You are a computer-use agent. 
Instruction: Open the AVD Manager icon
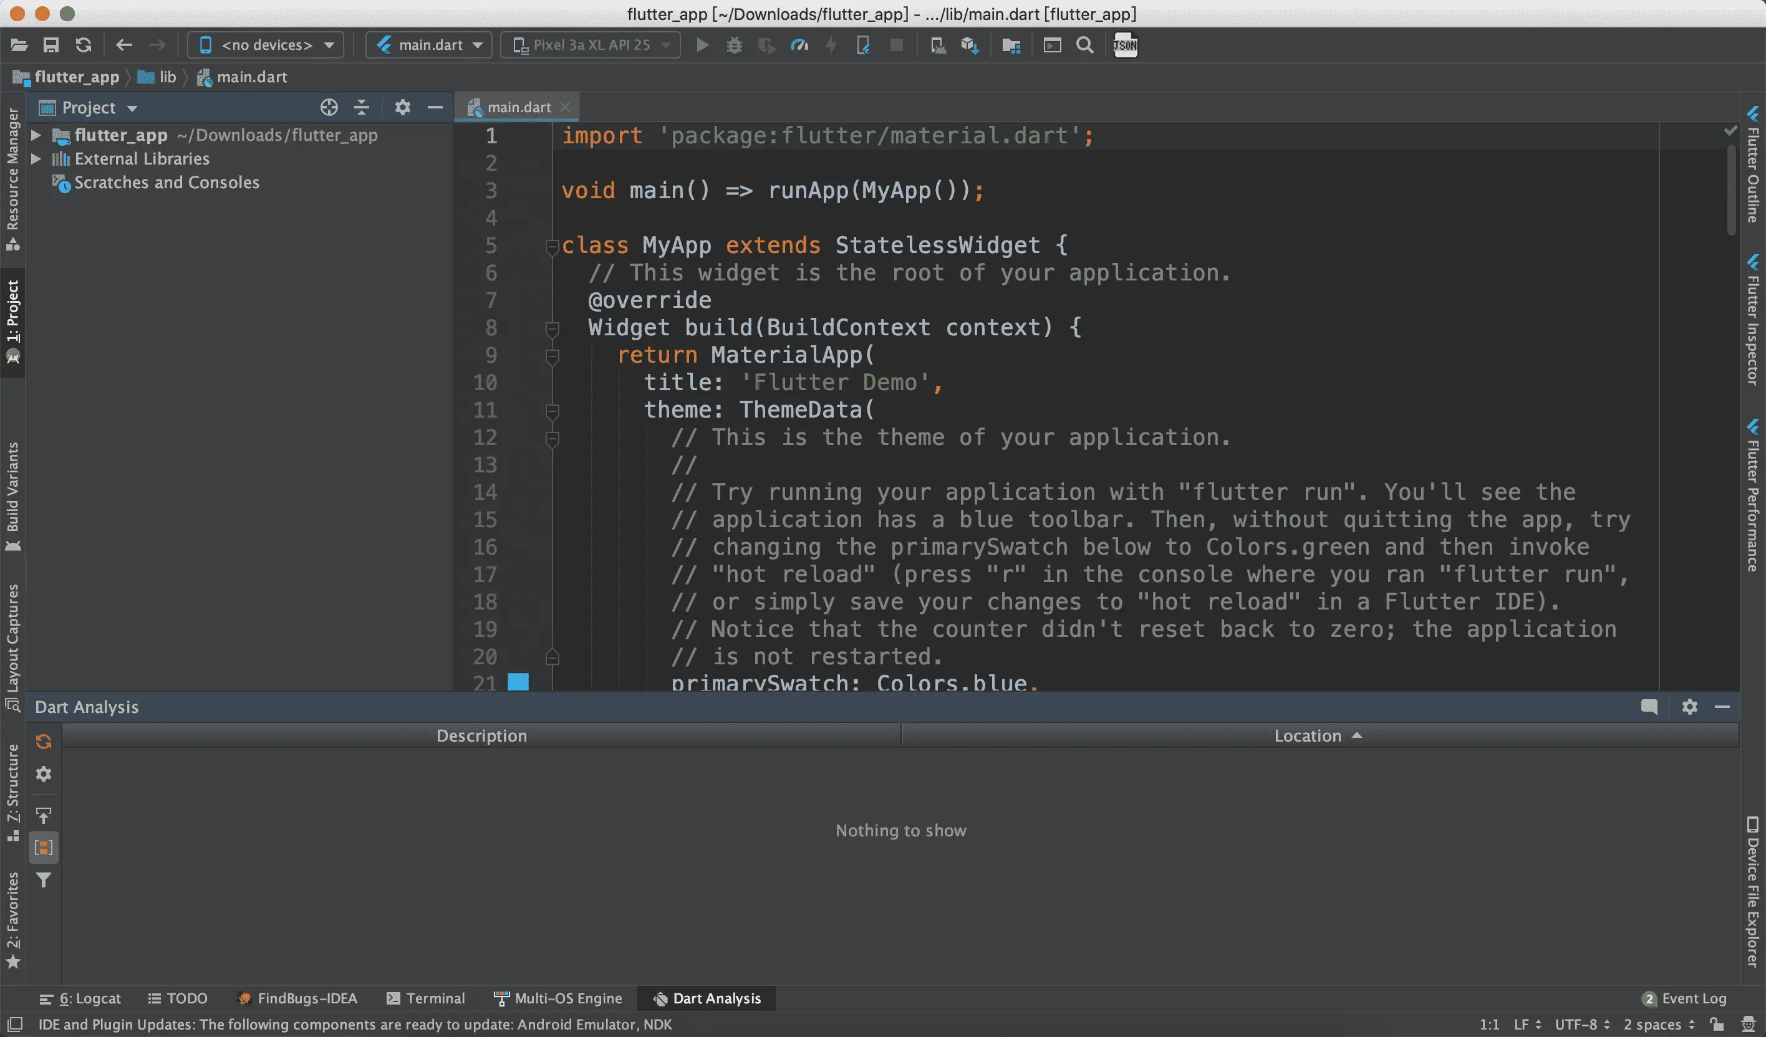[937, 45]
